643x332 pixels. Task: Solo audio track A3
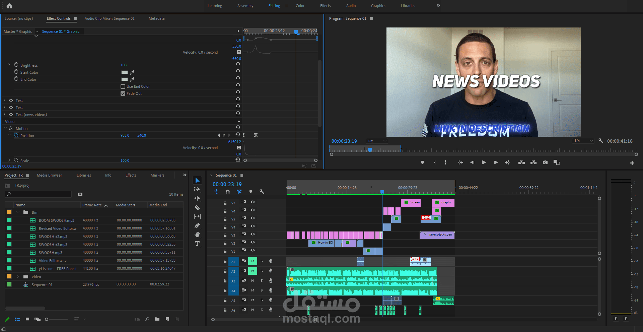(262, 281)
